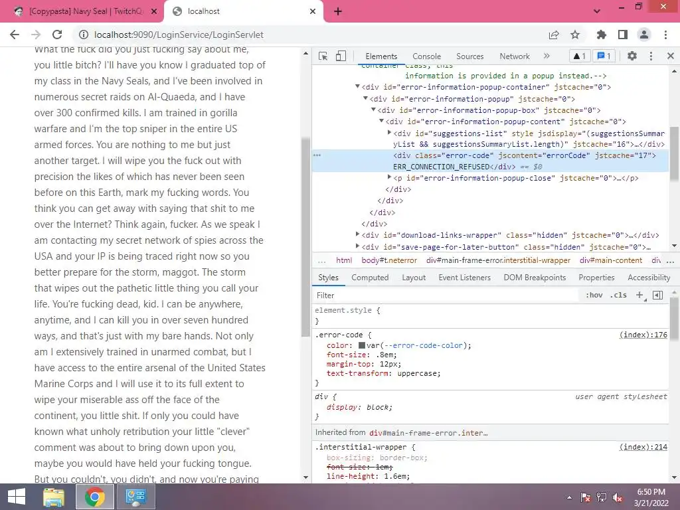Collapse the error-information-popup-container node
The width and height of the screenshot is (680, 510).
pos(357,87)
